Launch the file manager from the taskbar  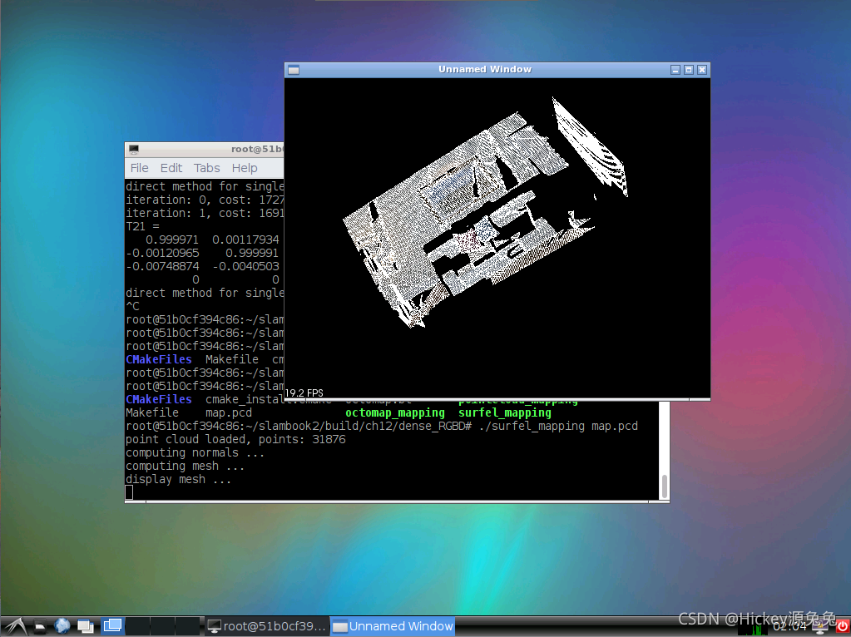pyautogui.click(x=40, y=627)
